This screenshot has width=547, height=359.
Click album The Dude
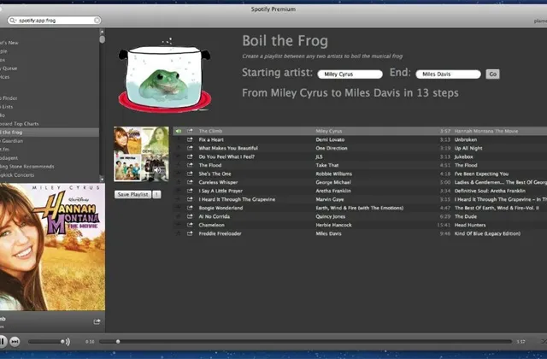pyautogui.click(x=466, y=216)
